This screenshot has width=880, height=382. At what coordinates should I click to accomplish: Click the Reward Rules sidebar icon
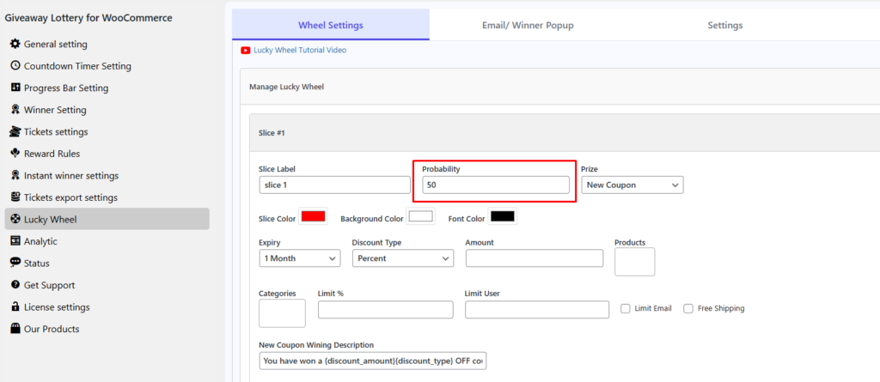15,154
